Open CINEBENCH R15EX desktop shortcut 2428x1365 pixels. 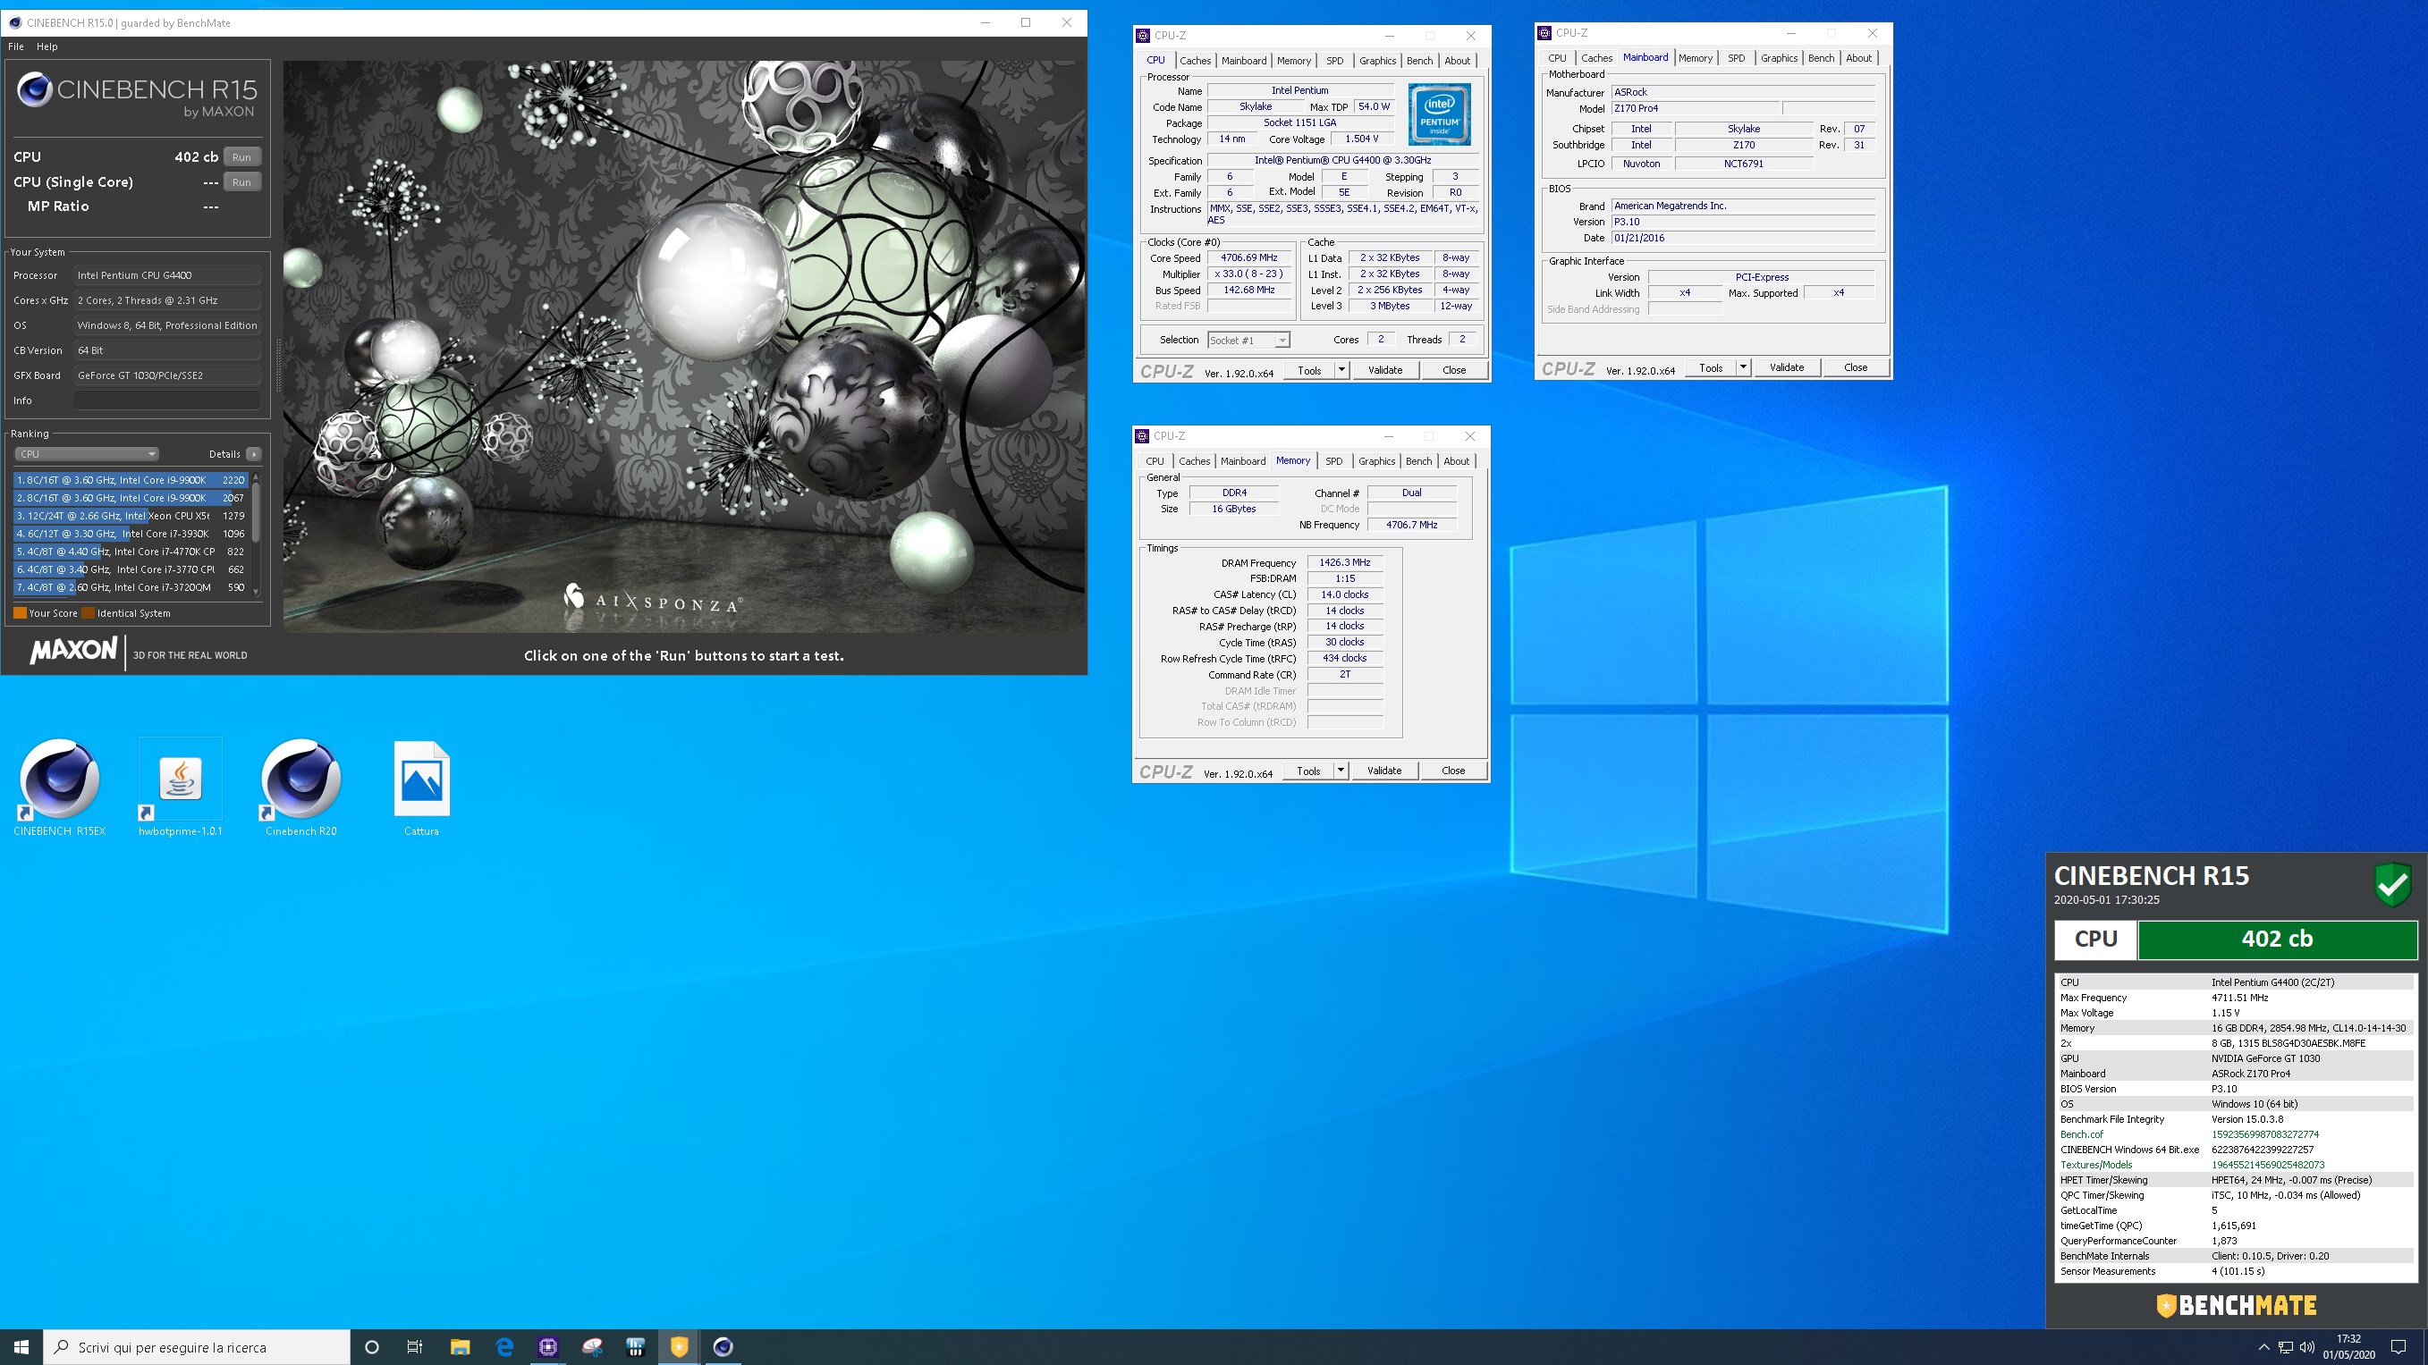pos(58,788)
